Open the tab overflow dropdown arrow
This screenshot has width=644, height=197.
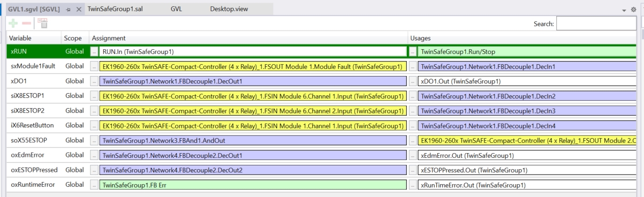(x=625, y=10)
